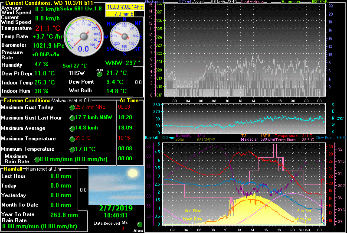Click the Humidity graph legend label
347x233 pixels.
(x=183, y=136)
